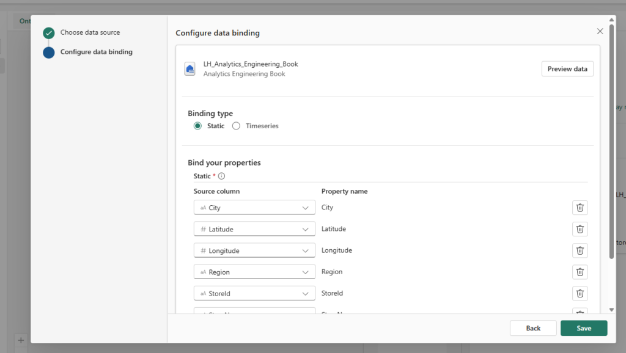Click the Preview data button
This screenshot has width=626, height=353.
[567, 69]
